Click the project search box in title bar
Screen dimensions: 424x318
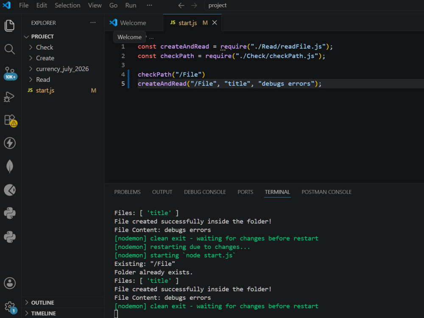(x=314, y=6)
